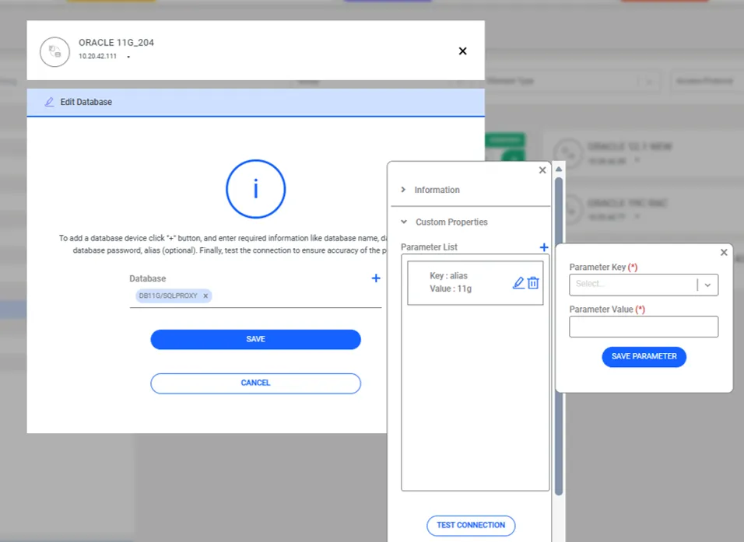Screen dimensions: 744x542
Task: Click the Edit Database header bar
Action: [256, 102]
